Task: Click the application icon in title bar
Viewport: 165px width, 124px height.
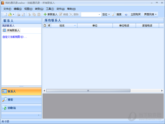Action: [x=3, y=3]
